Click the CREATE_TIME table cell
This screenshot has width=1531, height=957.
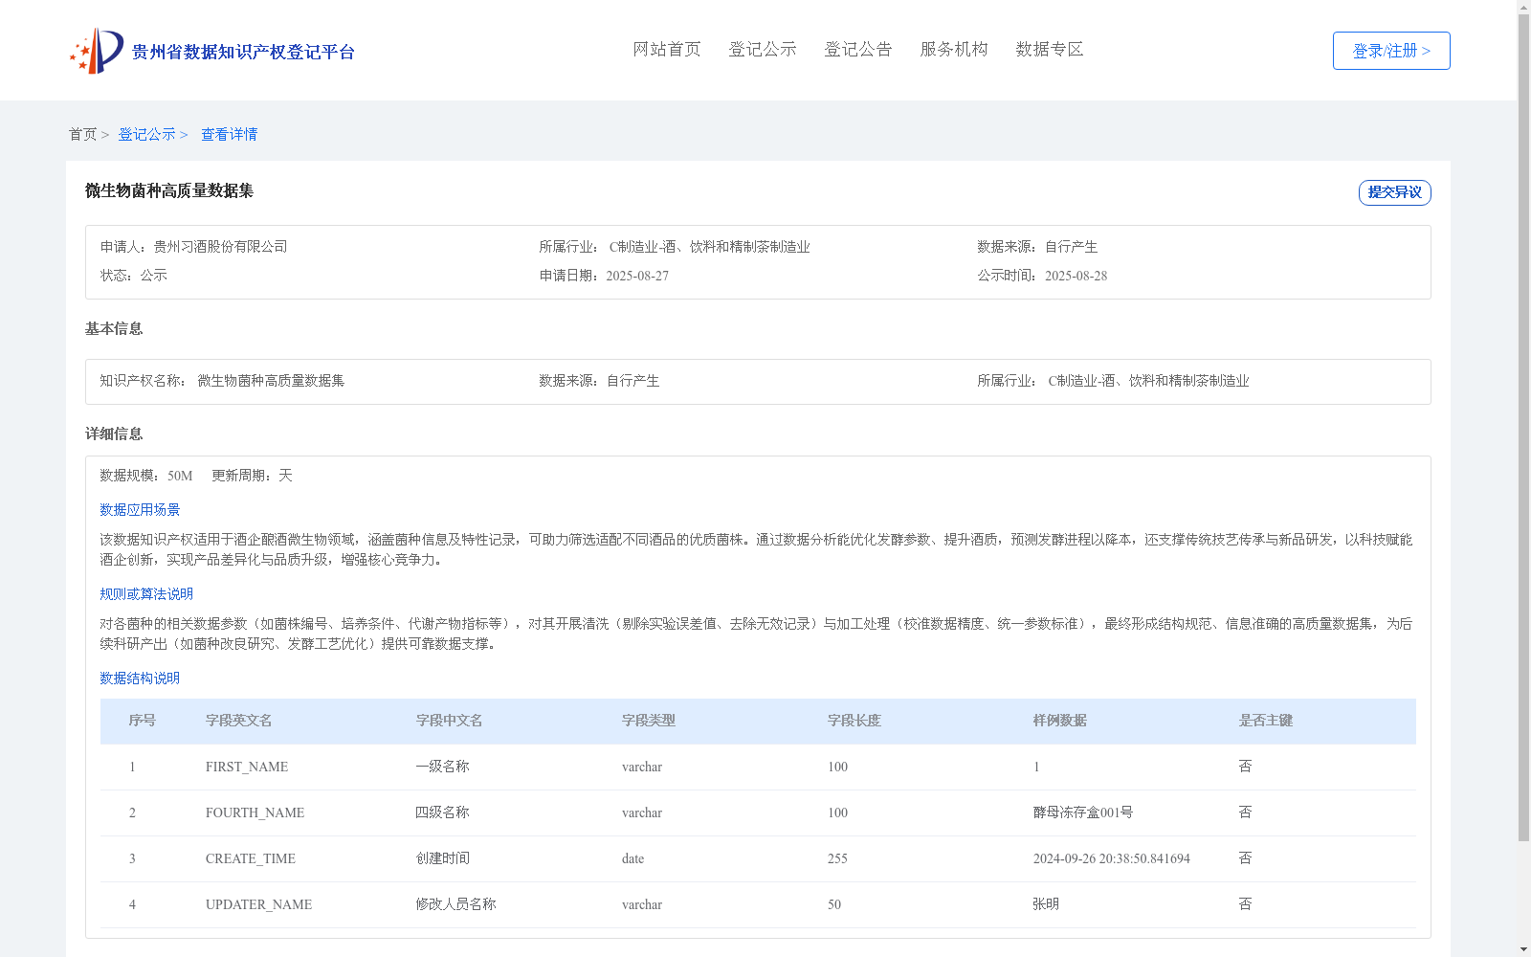(251, 858)
